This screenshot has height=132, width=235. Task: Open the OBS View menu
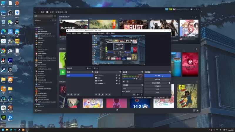click(79, 33)
